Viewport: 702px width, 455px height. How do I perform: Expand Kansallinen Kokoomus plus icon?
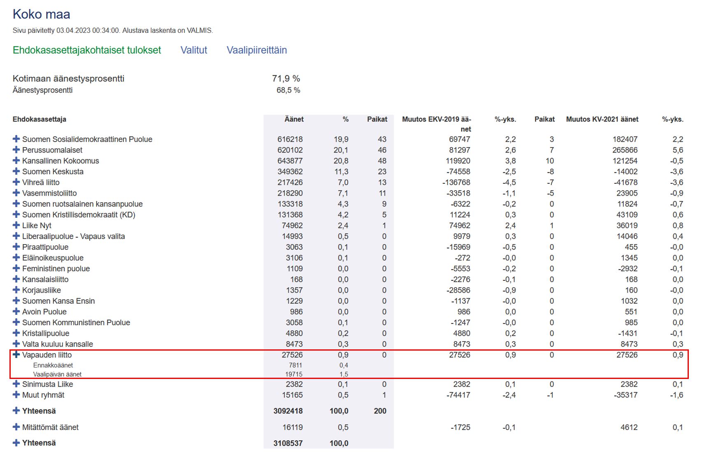pos(16,160)
